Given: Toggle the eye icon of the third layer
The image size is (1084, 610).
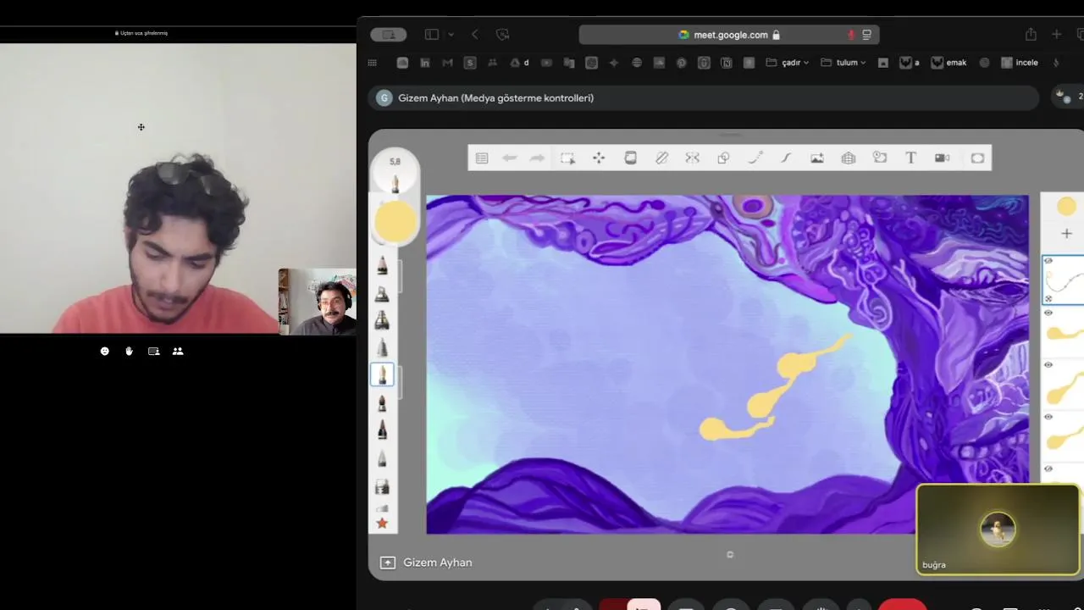Looking at the screenshot, I should coord(1048,364).
